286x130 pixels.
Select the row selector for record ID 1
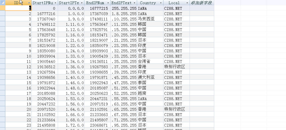point(3,8)
